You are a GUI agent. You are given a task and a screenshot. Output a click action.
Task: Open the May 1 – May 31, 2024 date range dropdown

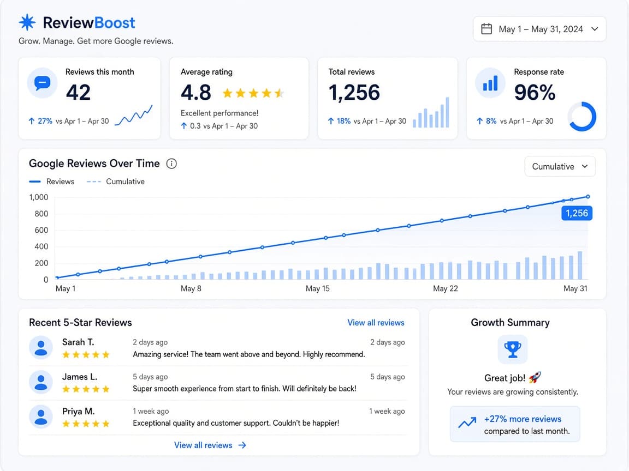click(539, 29)
